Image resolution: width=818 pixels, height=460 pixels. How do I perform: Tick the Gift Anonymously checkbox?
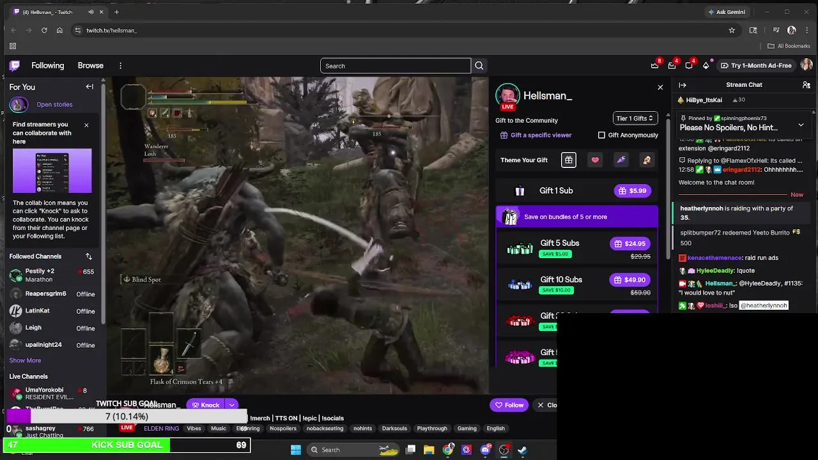pyautogui.click(x=601, y=135)
